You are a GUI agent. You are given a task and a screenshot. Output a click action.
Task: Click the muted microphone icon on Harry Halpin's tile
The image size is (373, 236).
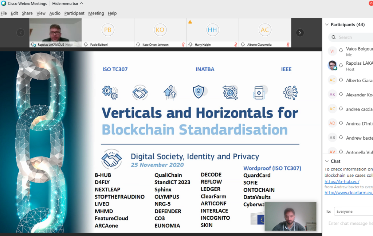[236, 44]
